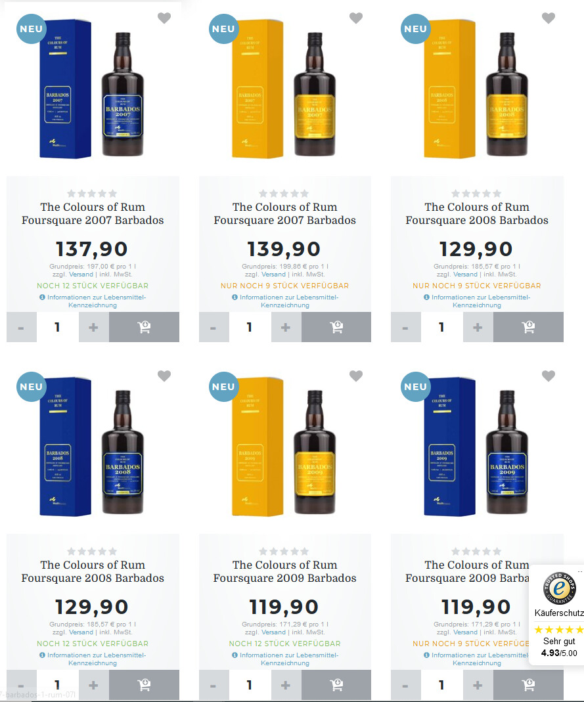Toggle wishlist heart on yellow Barbados 2007 rum
The width and height of the screenshot is (584, 702).
356,18
